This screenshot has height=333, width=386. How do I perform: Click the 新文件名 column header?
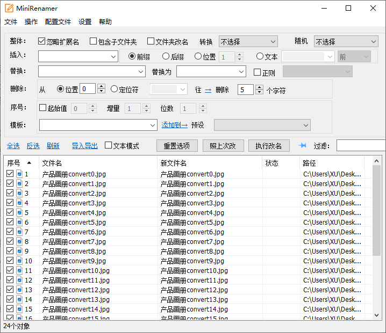[x=210, y=163]
